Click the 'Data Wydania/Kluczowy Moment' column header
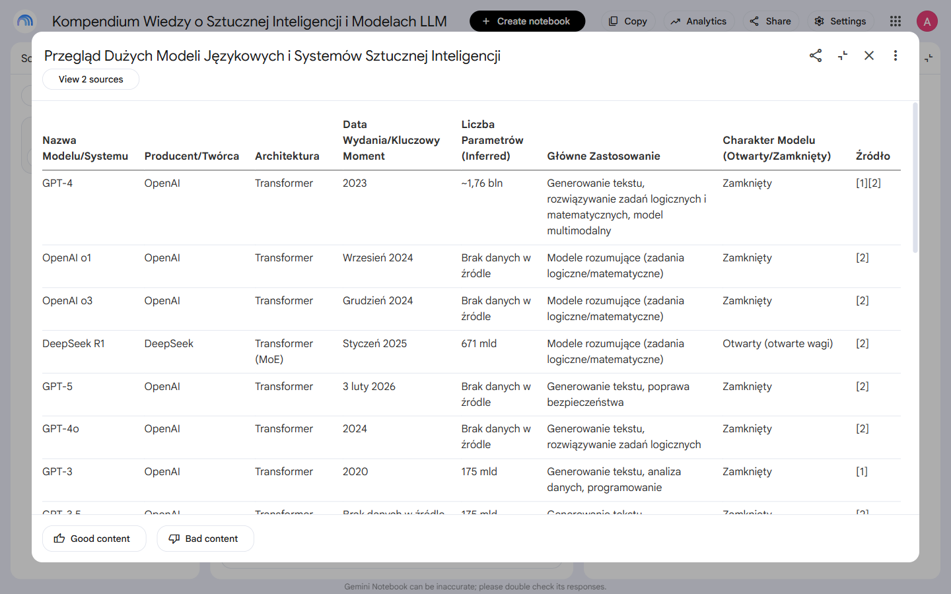This screenshot has height=594, width=951. [x=391, y=140]
